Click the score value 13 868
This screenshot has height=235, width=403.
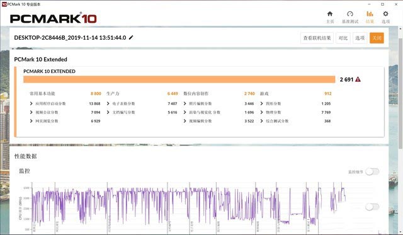point(94,103)
